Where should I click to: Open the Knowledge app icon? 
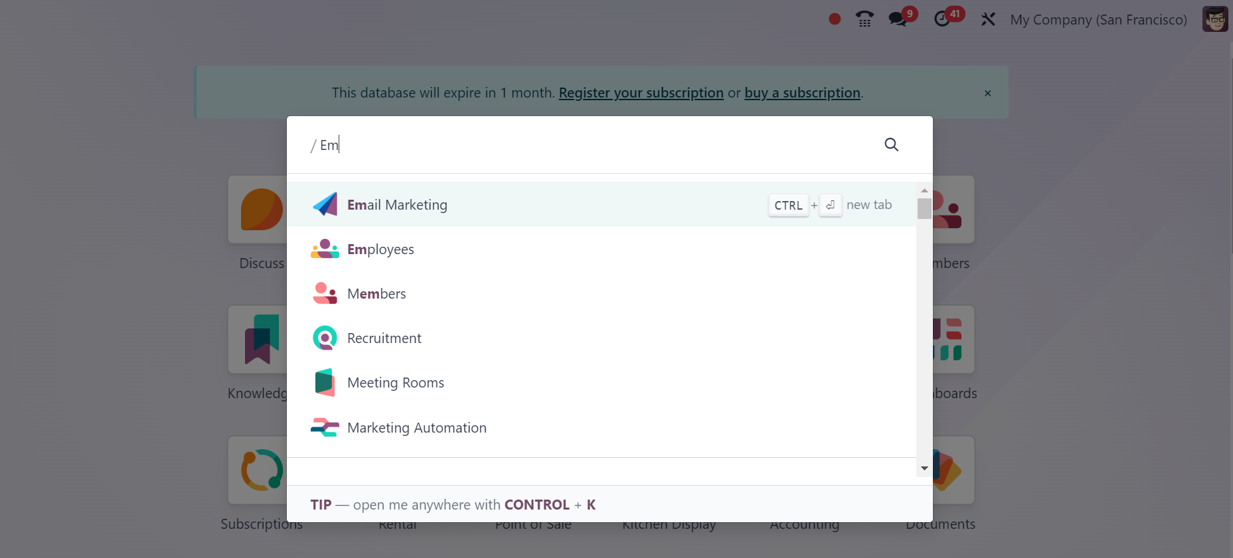[258, 339]
